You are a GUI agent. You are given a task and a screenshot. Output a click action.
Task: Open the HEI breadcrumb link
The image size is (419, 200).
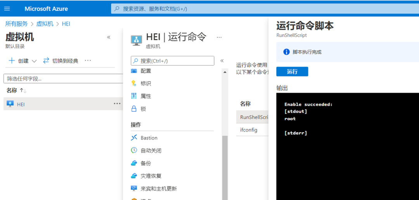coord(66,24)
